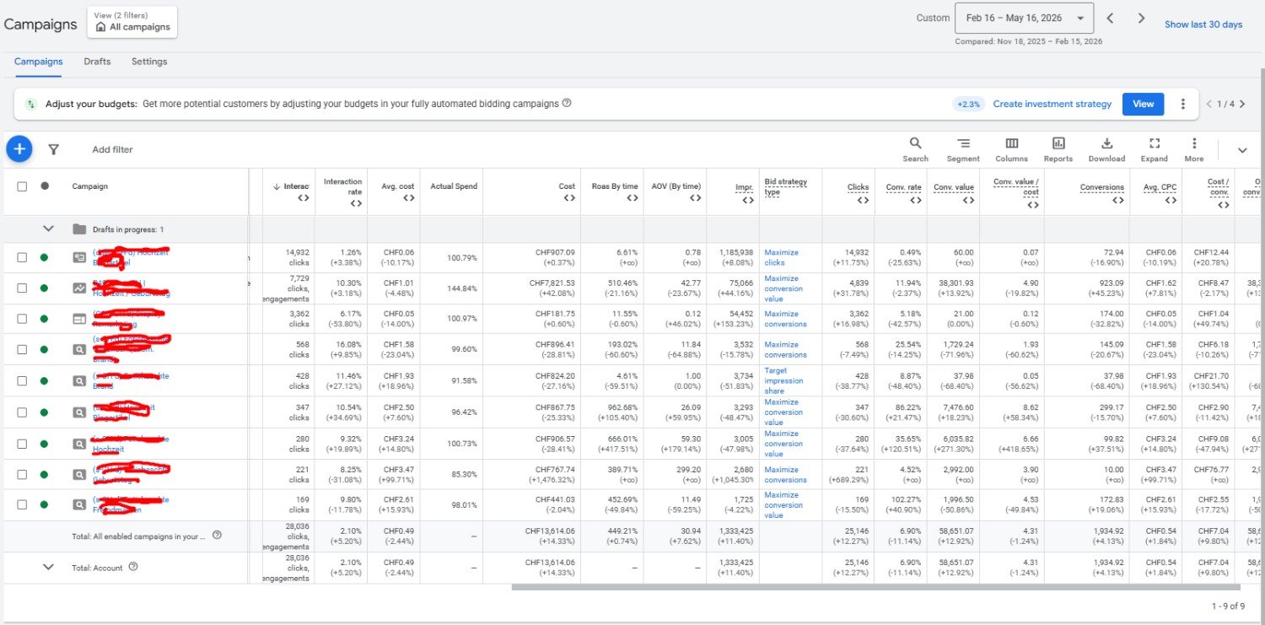The width and height of the screenshot is (1265, 625).
Task: Click help icon next to Total: Account
Action: (132, 567)
